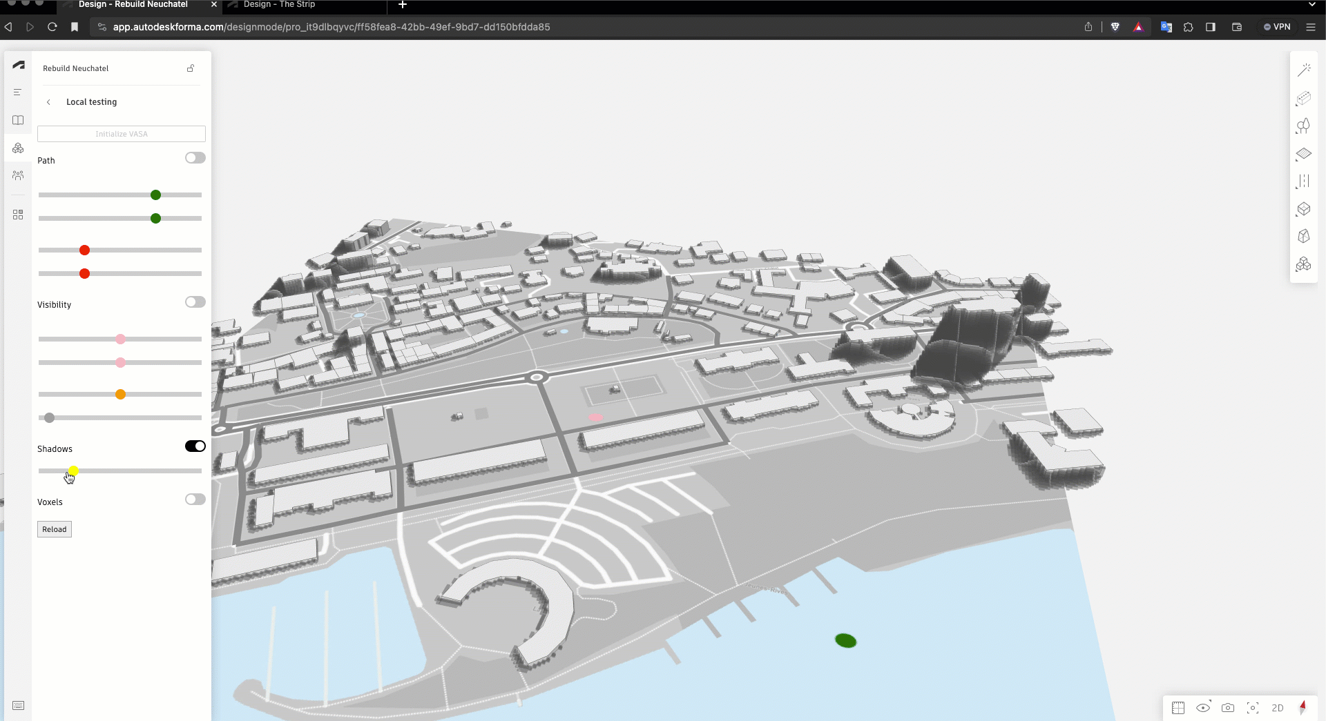Click the compass north arrow
Viewport: 1326px width, 721px height.
[1303, 707]
